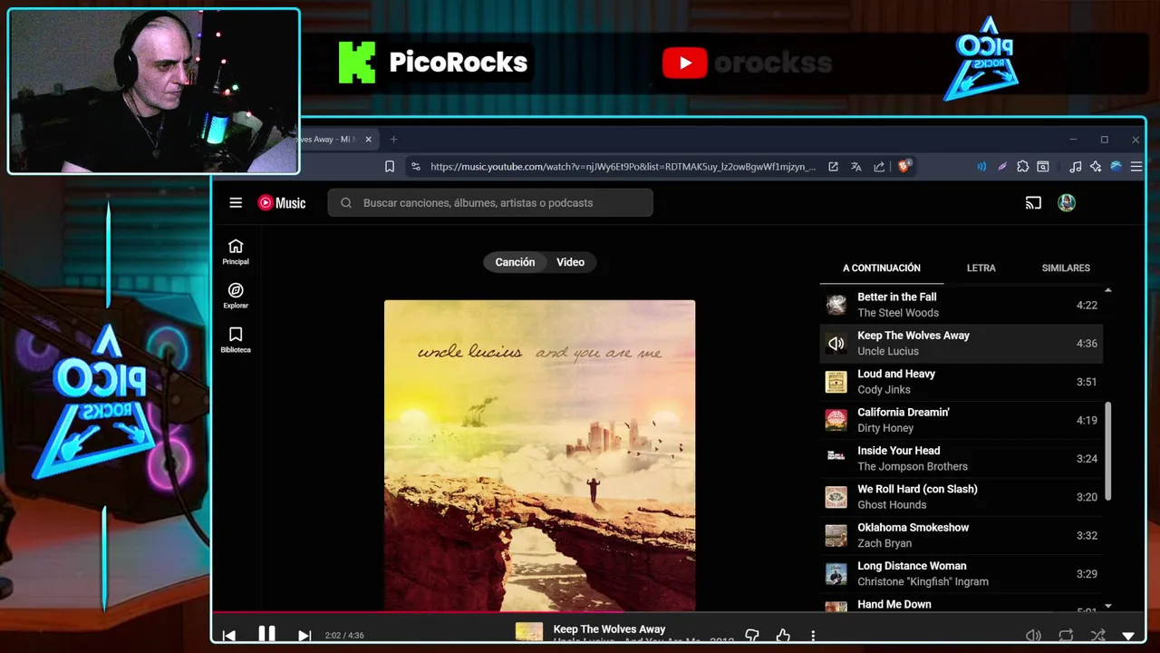Open Leo AI sparkle icon in toolbar

point(1096,167)
